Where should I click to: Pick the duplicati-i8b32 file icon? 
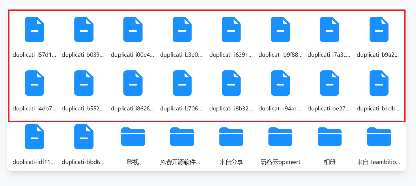coord(231,83)
